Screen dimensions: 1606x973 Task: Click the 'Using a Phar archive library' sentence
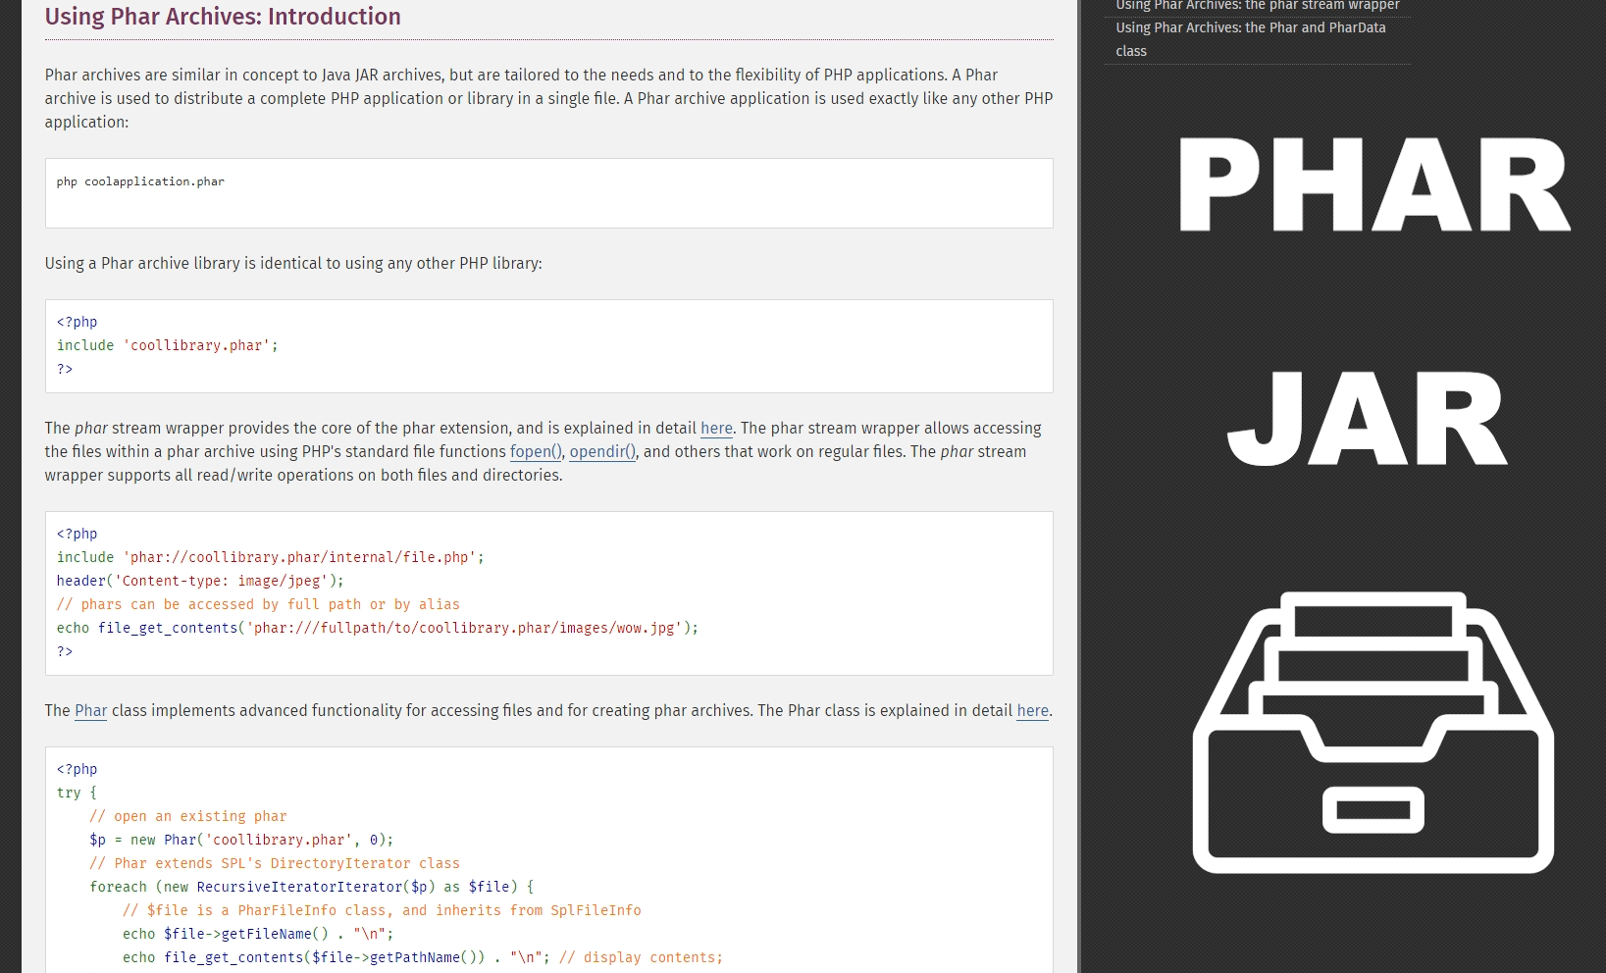click(x=293, y=264)
